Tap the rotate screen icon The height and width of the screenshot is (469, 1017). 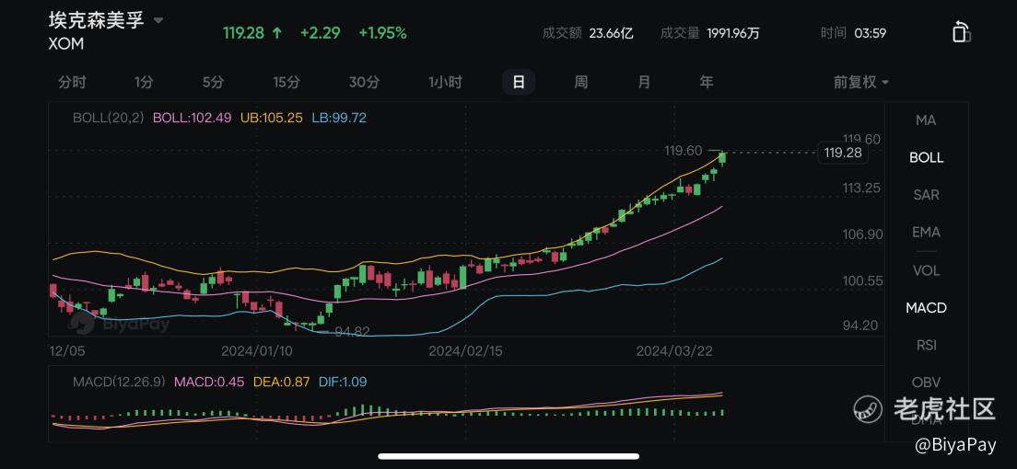pos(961,32)
